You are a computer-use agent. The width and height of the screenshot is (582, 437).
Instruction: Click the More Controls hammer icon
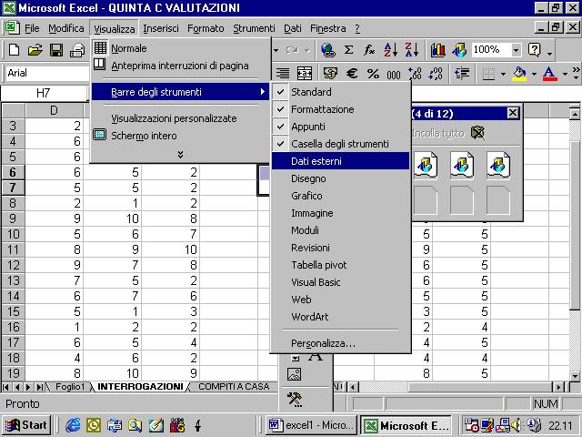tap(295, 399)
